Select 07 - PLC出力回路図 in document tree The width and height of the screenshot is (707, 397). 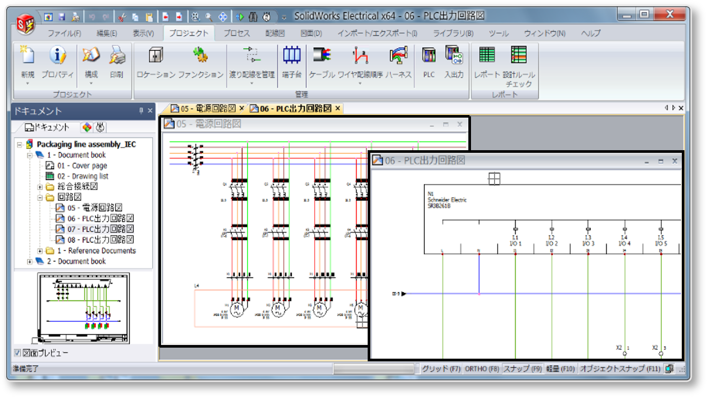(x=100, y=229)
